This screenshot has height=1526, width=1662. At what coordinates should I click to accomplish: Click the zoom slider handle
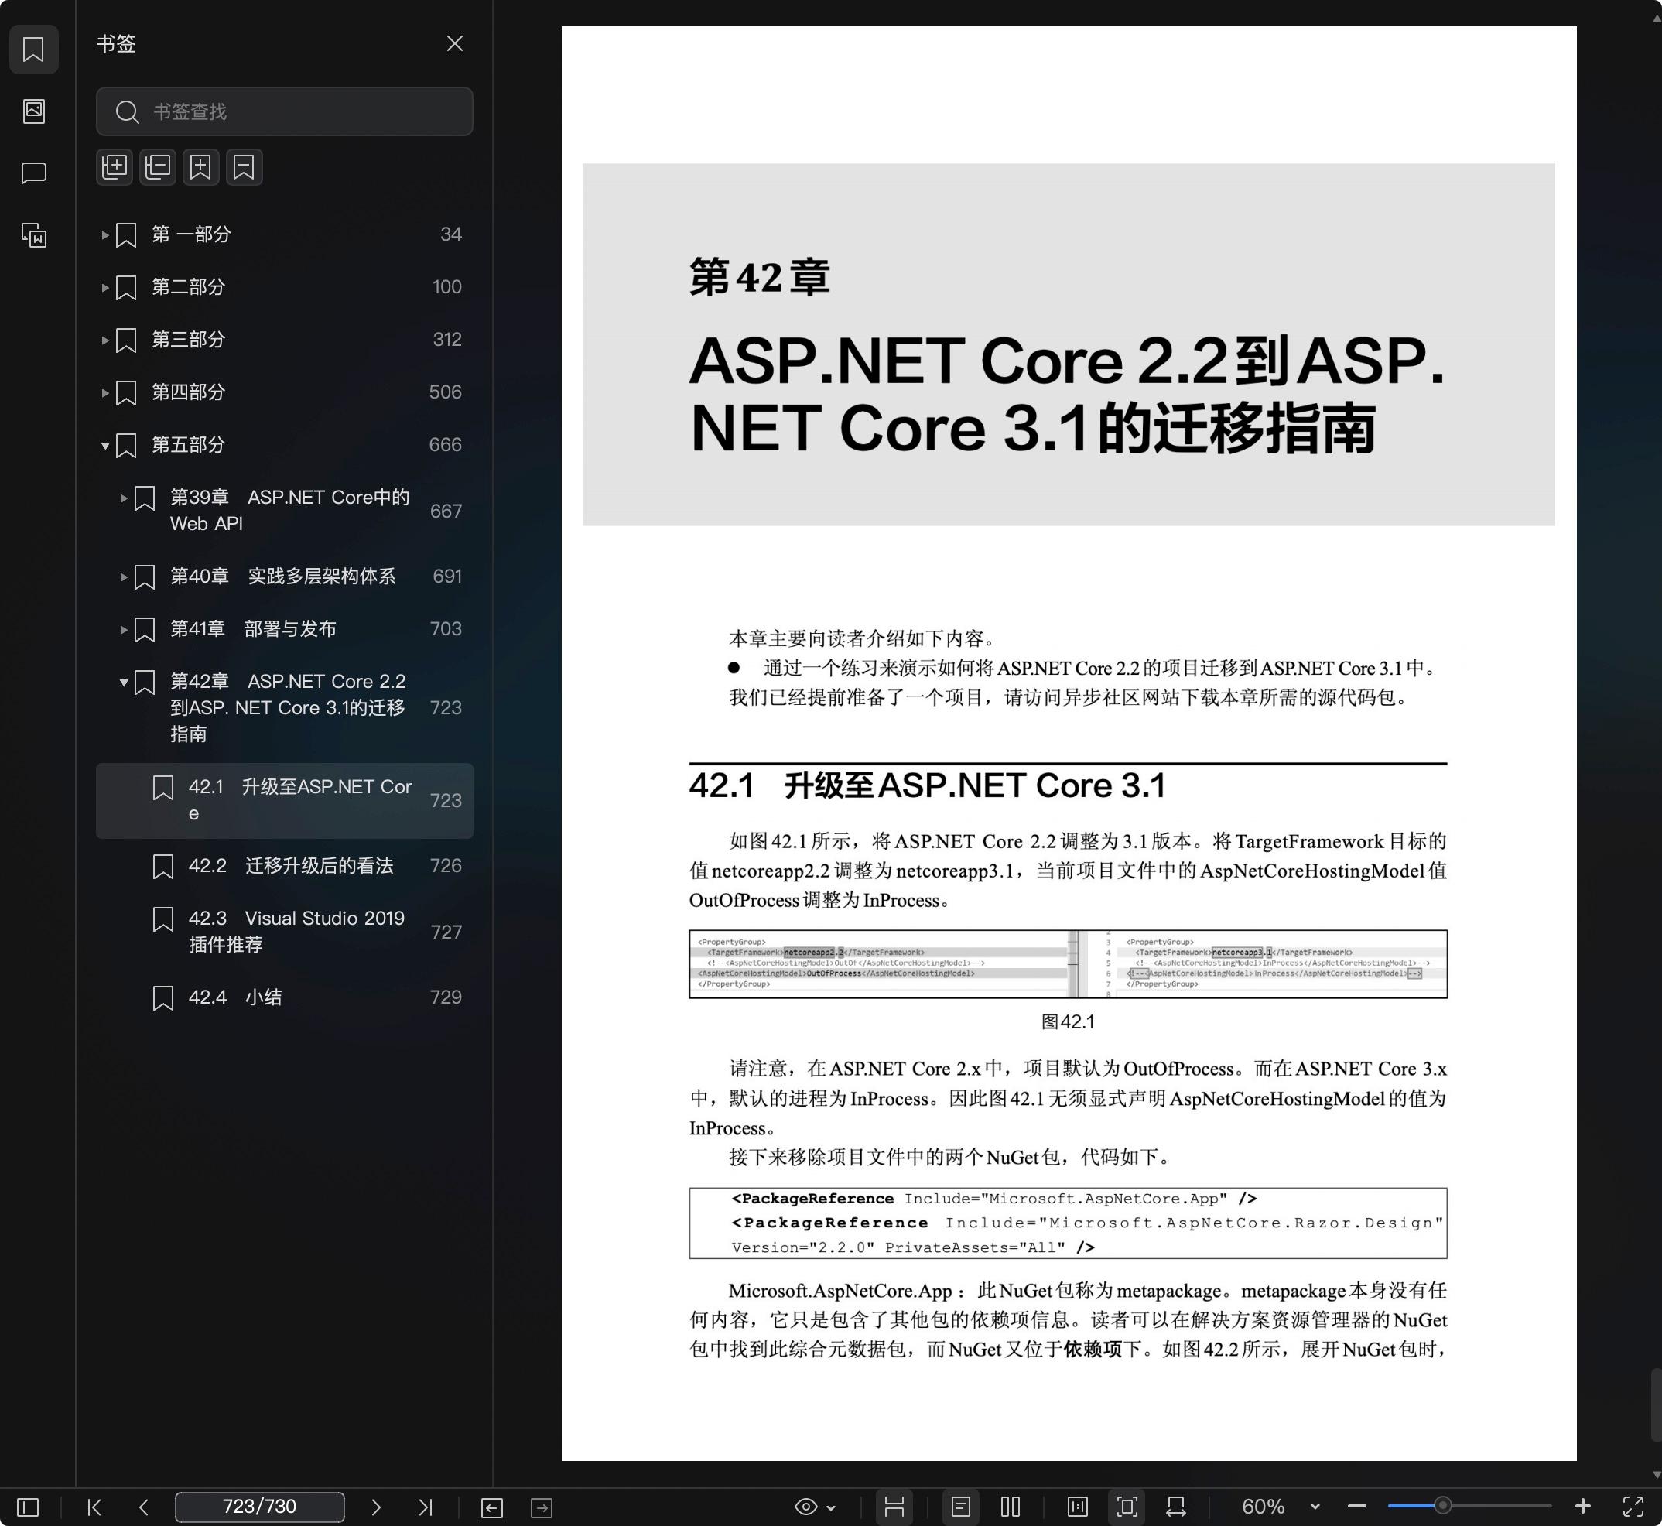(x=1442, y=1506)
